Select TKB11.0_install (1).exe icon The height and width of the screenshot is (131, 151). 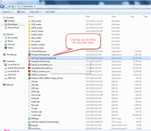29,71
